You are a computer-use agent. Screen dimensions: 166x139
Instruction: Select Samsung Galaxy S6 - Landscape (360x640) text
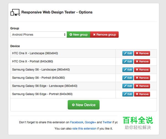[41, 70]
